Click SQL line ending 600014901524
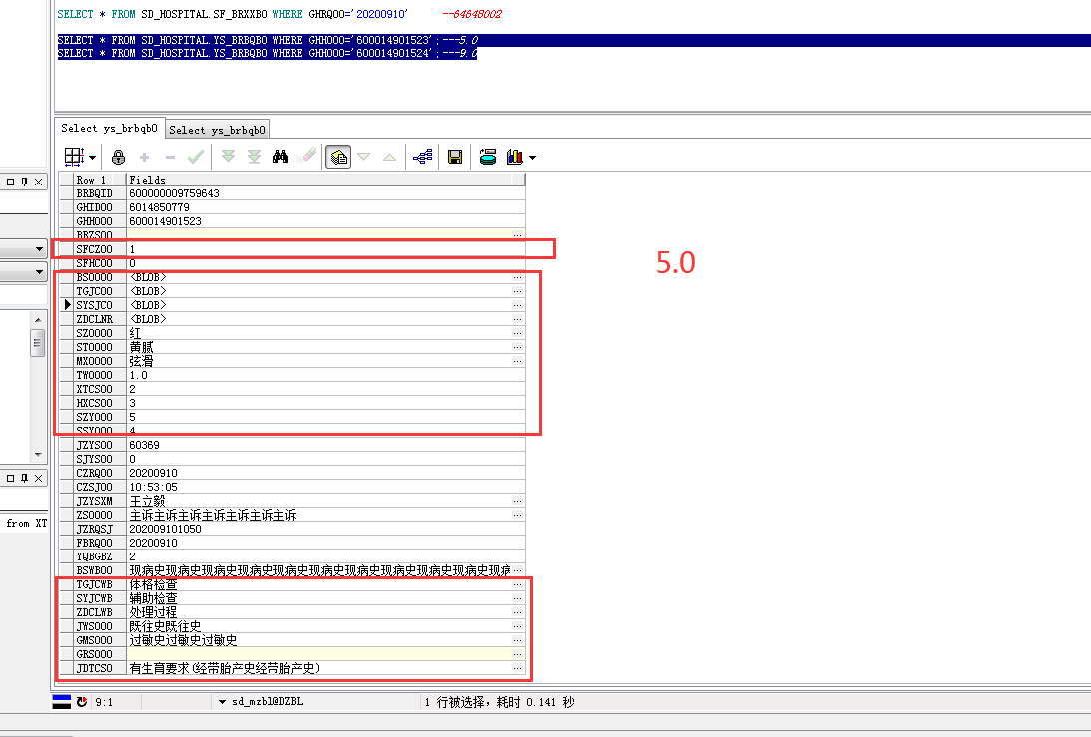Image resolution: width=1091 pixels, height=737 pixels. point(268,54)
